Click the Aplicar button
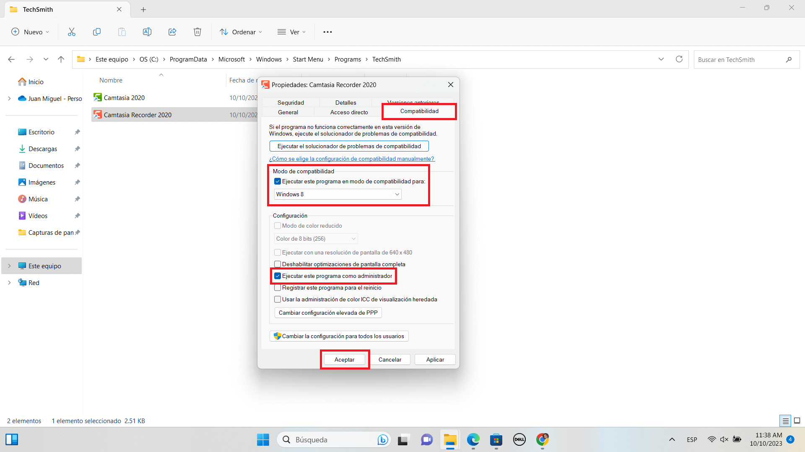The image size is (805, 452). pyautogui.click(x=435, y=360)
